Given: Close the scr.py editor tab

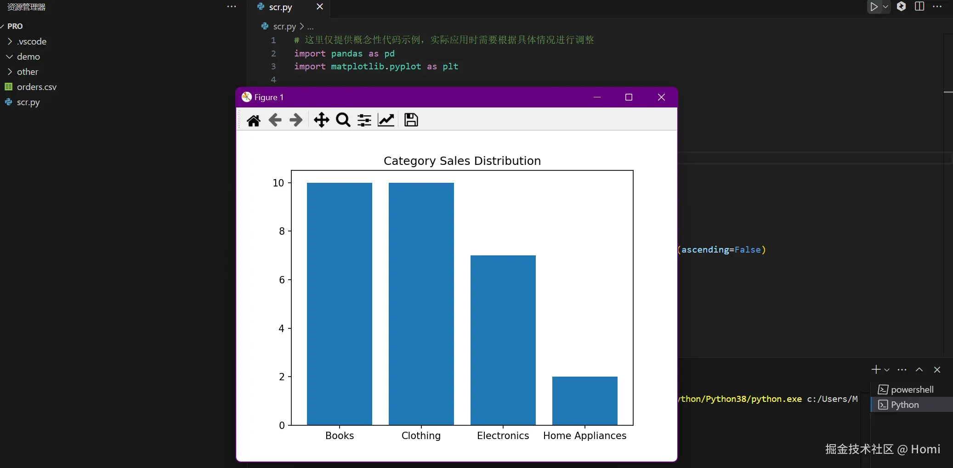Looking at the screenshot, I should point(320,6).
